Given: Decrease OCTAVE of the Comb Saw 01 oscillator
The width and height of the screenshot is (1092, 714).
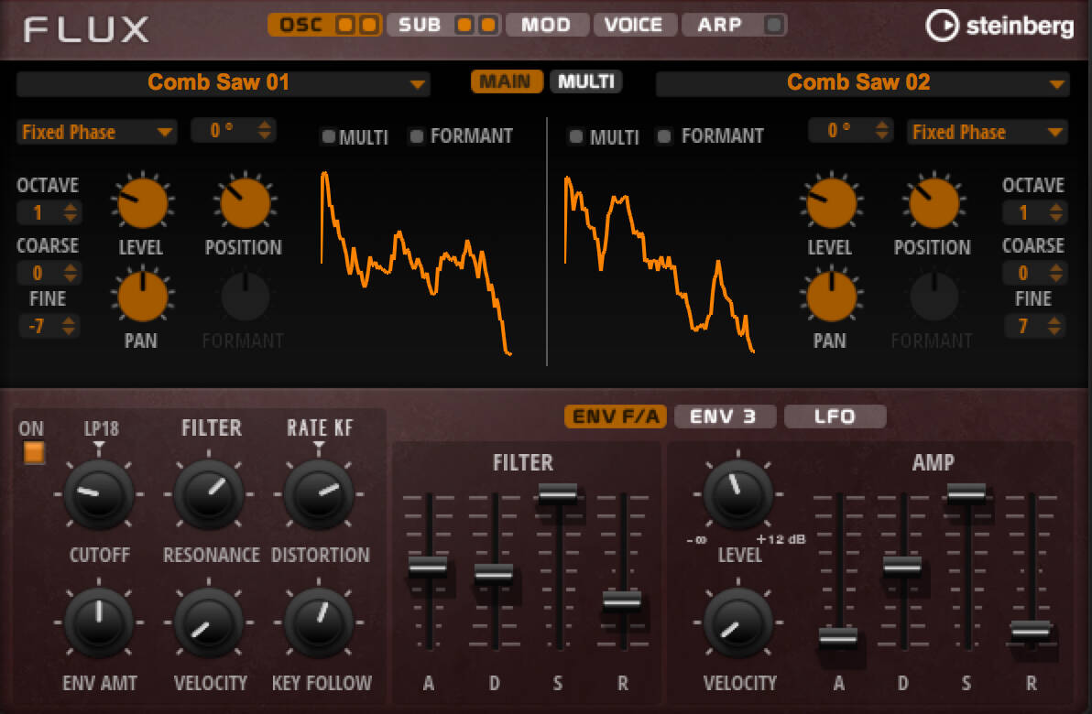Looking at the screenshot, I should pyautogui.click(x=71, y=217).
